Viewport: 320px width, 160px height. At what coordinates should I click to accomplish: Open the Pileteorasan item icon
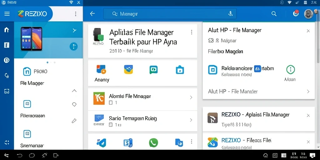(27, 104)
